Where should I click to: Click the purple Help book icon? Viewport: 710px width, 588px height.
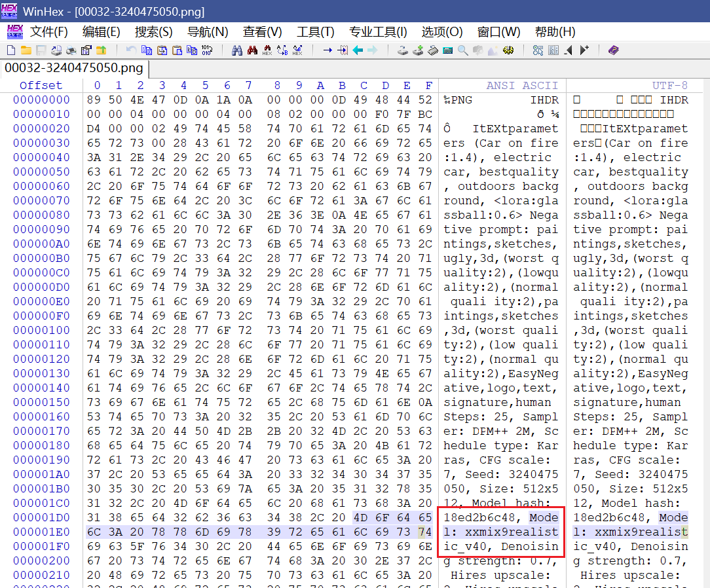pos(613,50)
